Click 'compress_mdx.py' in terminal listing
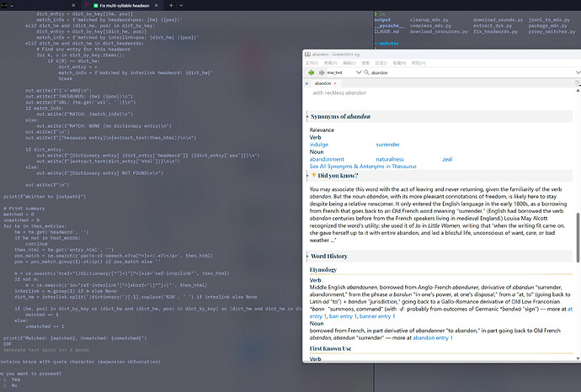The image size is (581, 392). tap(430, 25)
